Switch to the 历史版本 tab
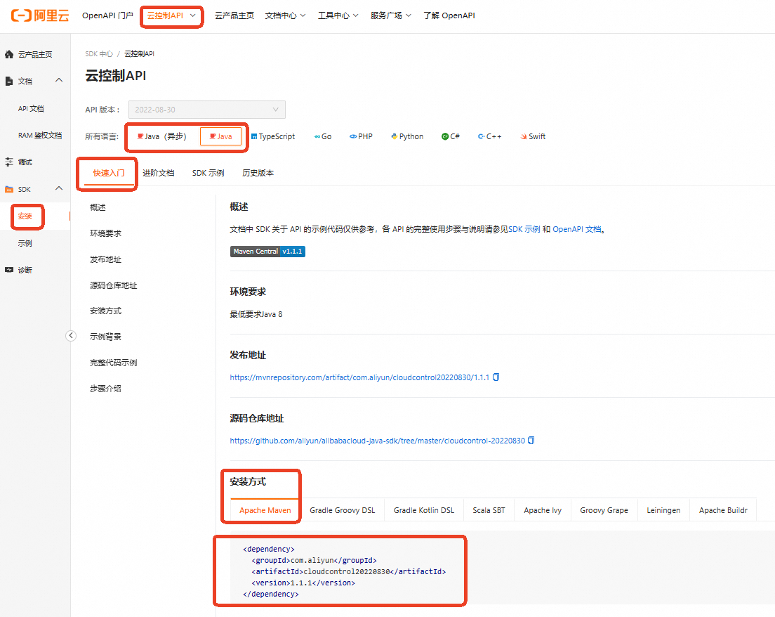775x617 pixels. click(x=258, y=173)
